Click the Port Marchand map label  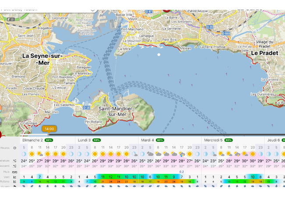pyautogui.click(x=132, y=29)
